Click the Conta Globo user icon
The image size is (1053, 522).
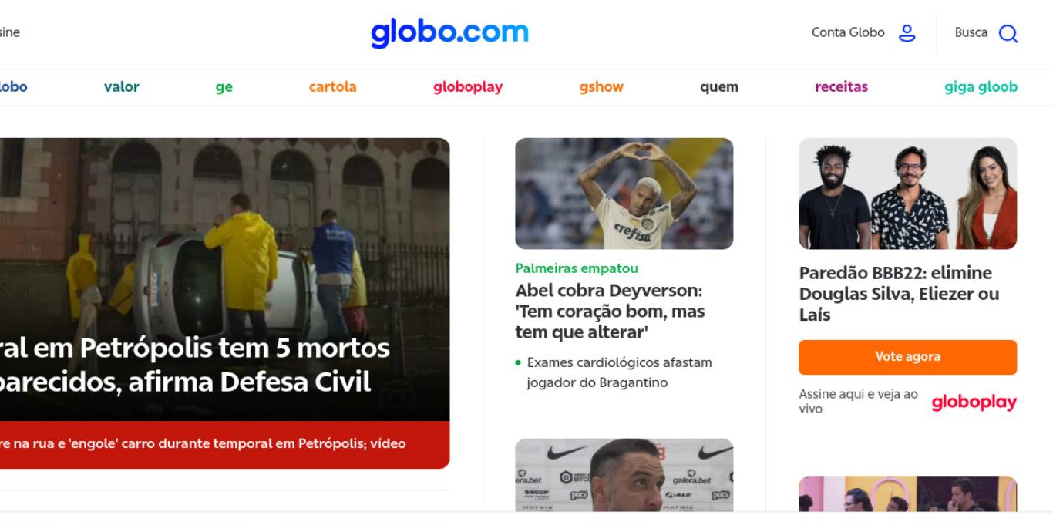(x=907, y=33)
